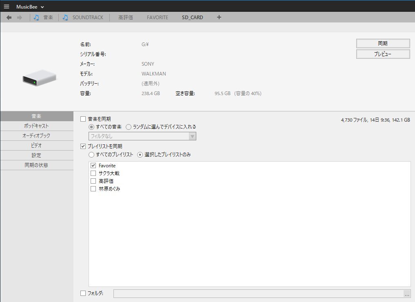Switch to the FAVORITE tab
This screenshot has width=415, height=302.
[158, 18]
